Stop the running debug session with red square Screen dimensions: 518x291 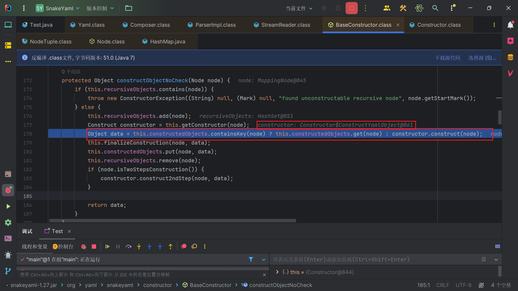pos(352,8)
